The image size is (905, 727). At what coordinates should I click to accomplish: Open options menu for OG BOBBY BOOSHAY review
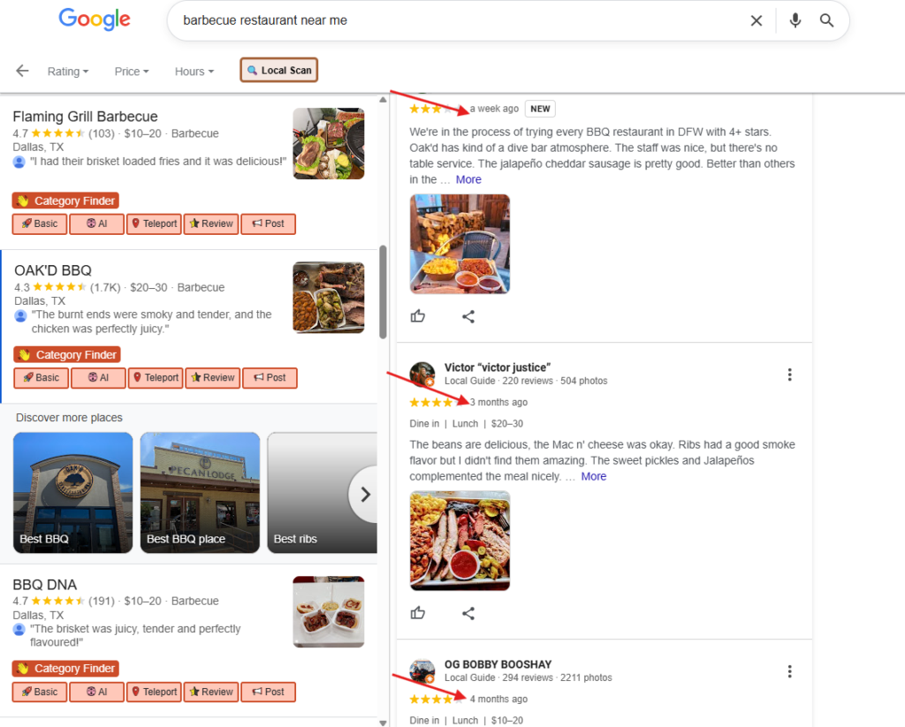(x=789, y=671)
